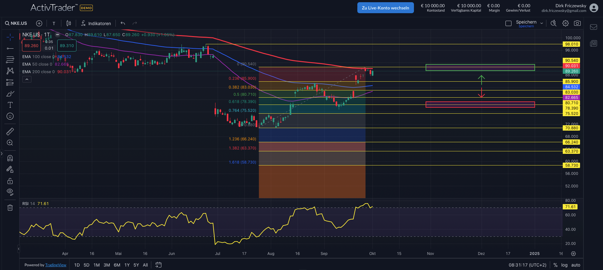
Task: Select the Fibonacci retracement tool
Action: point(10,60)
